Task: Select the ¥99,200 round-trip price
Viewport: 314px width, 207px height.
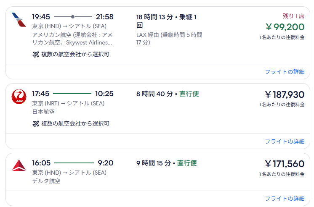Action: tap(285, 27)
